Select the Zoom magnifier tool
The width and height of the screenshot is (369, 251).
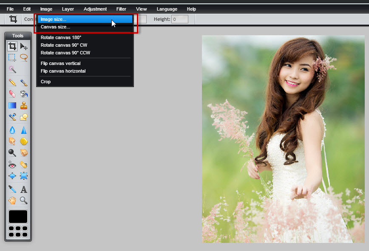coord(23,200)
